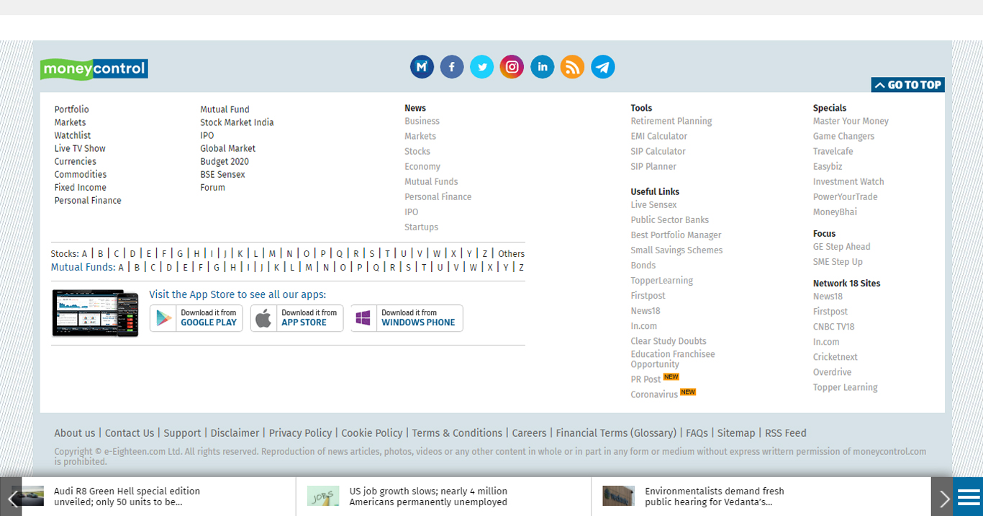Open the RSS feed orange icon
The image size is (983, 516).
(572, 67)
